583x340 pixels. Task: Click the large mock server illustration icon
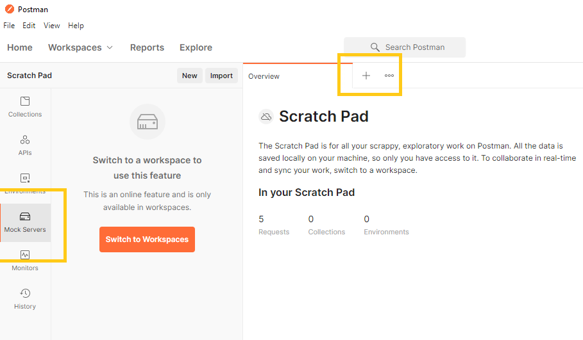pyautogui.click(x=148, y=122)
